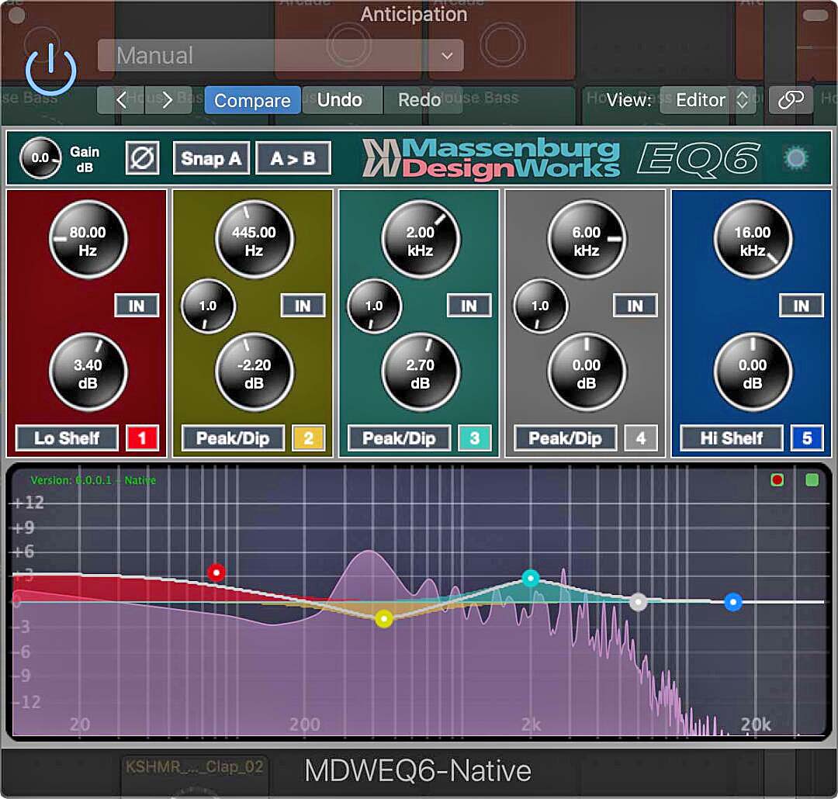The image size is (838, 799).
Task: Click the Version 6.0.0.1 Native text
Action: 93,480
